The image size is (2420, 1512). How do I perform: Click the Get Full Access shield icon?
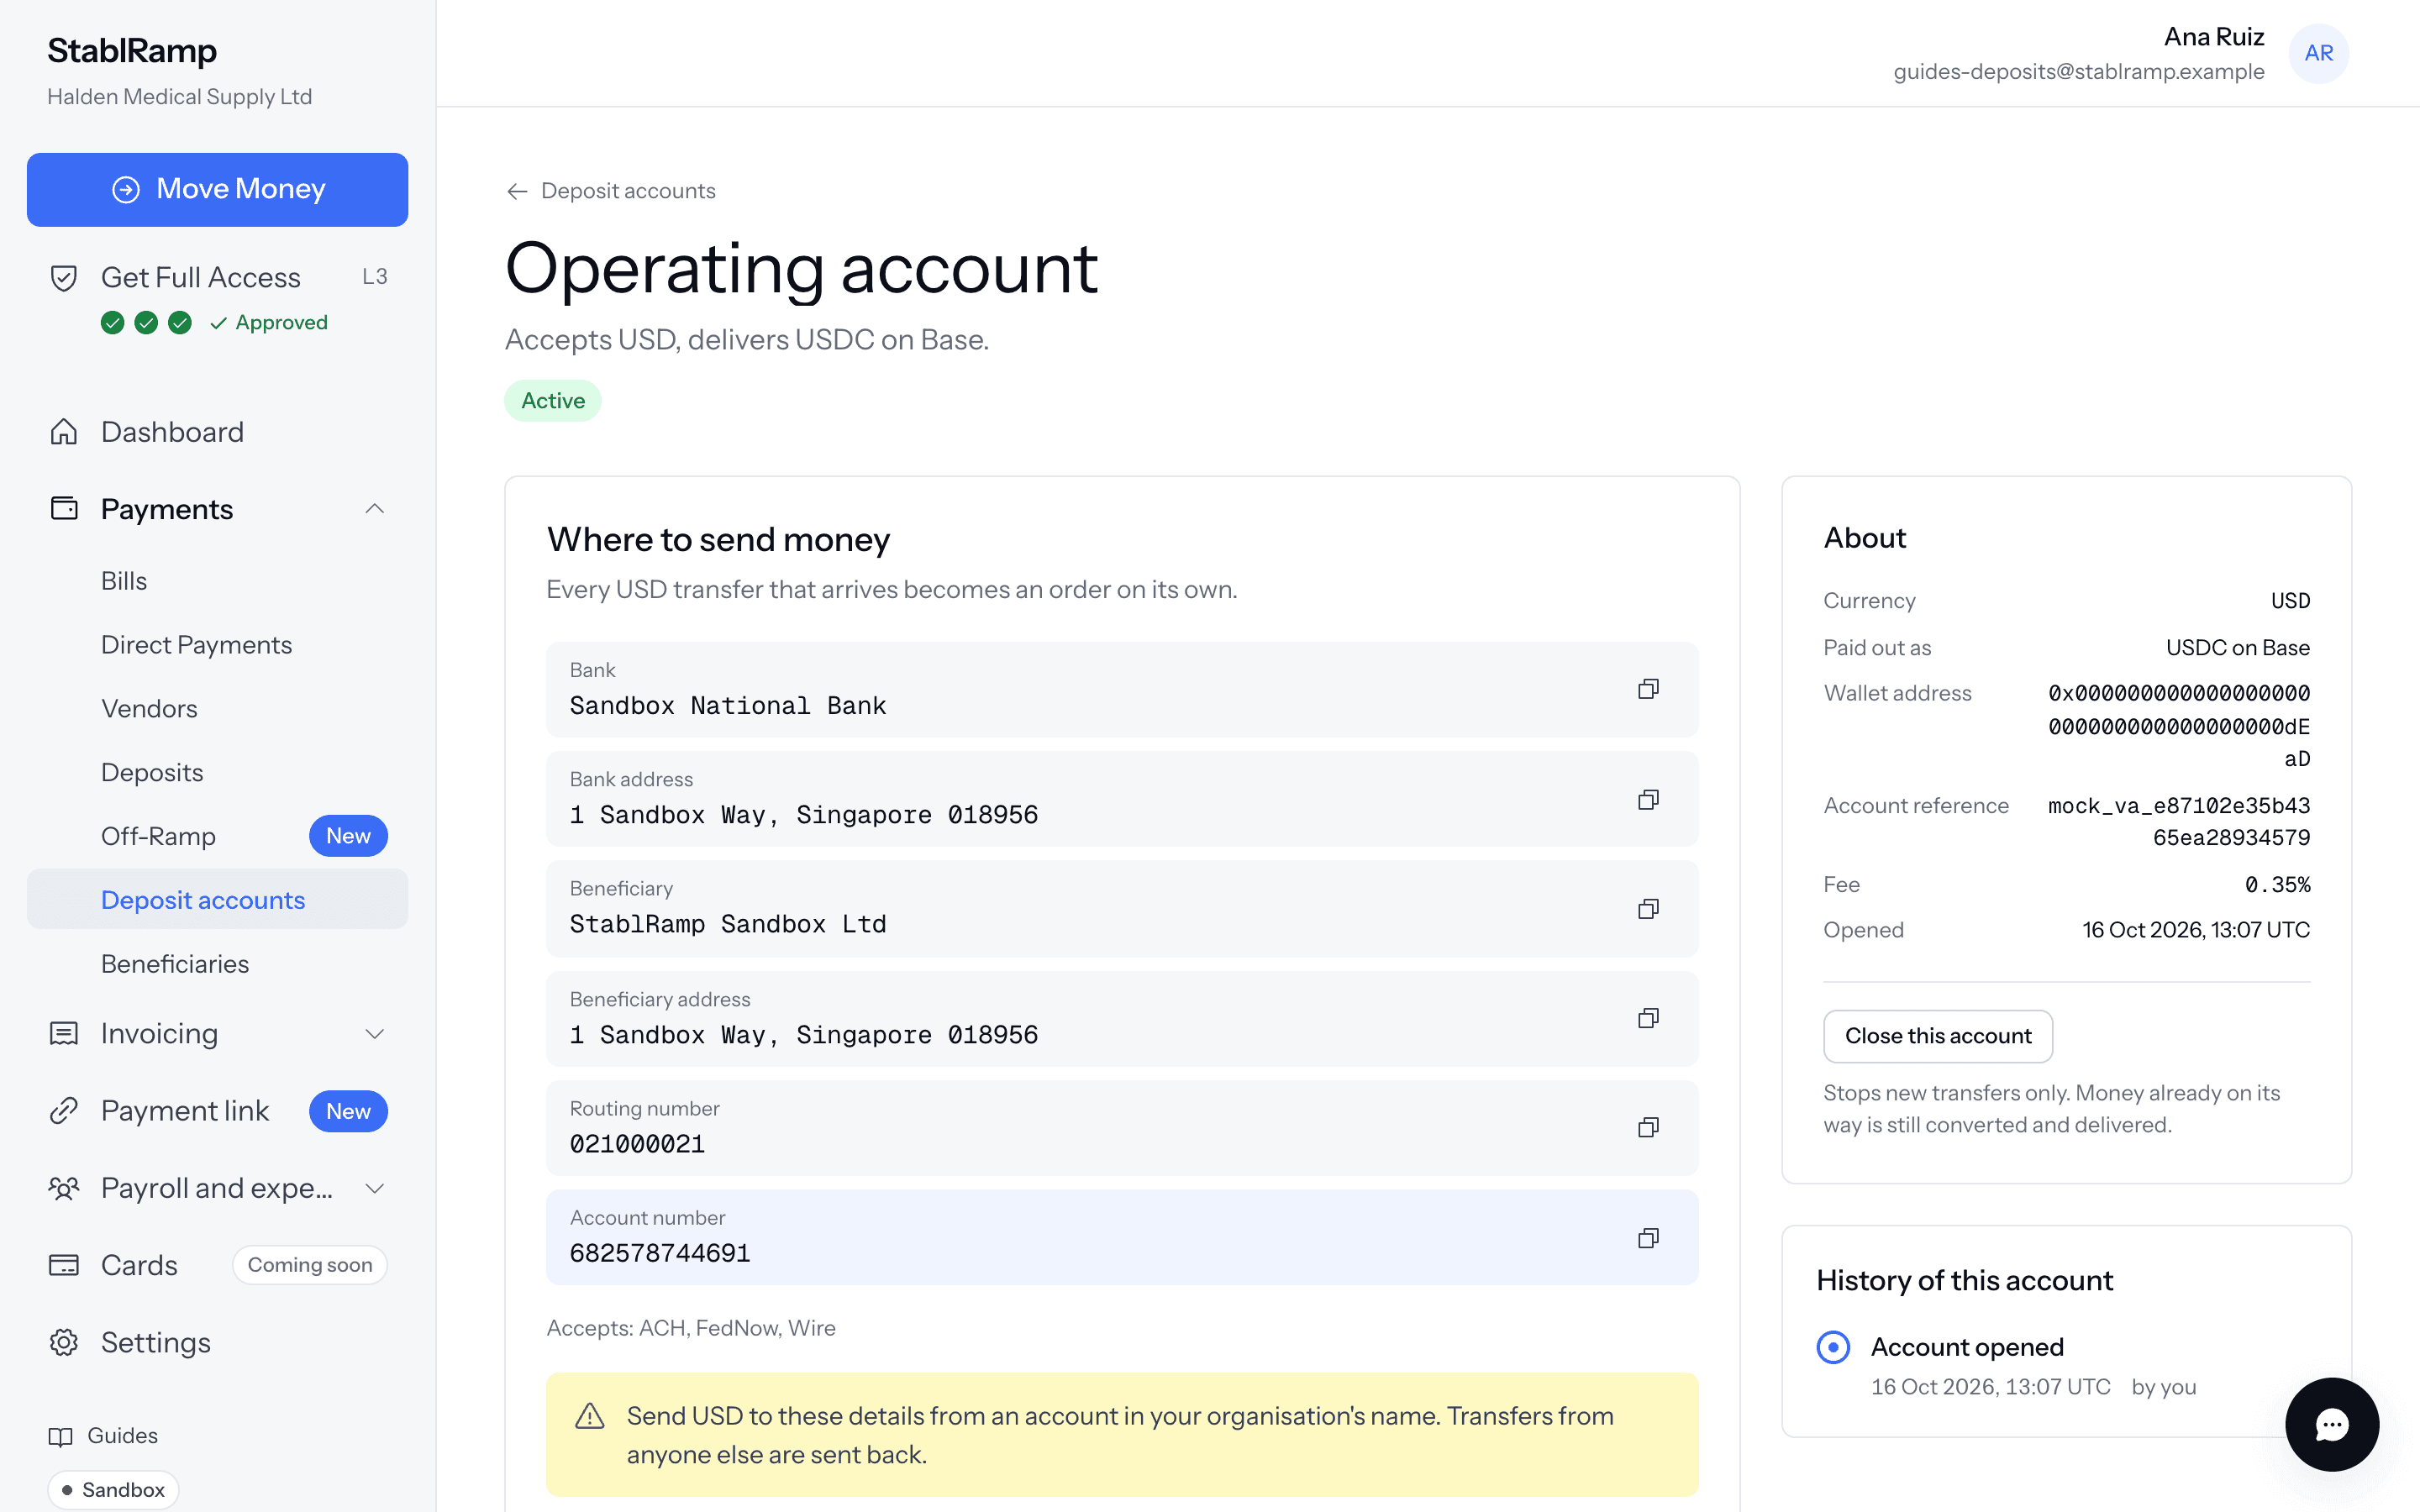64,278
